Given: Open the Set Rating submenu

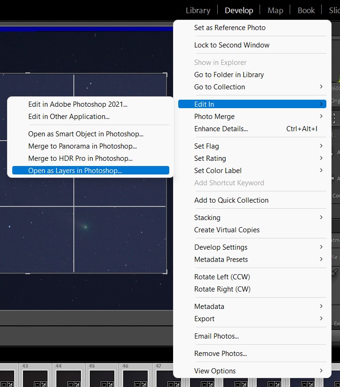Looking at the screenshot, I should (252, 158).
